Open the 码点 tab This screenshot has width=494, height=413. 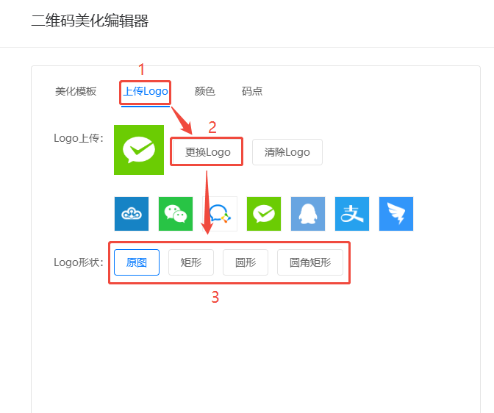(x=252, y=91)
